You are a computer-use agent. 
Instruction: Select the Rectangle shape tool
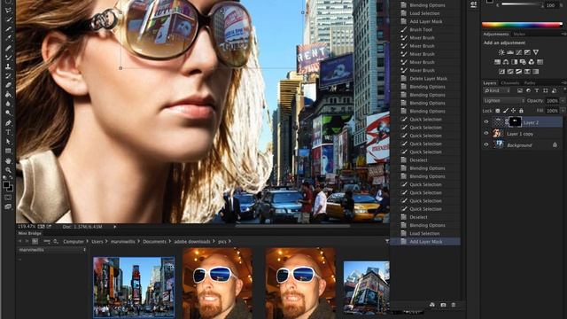coord(8,152)
